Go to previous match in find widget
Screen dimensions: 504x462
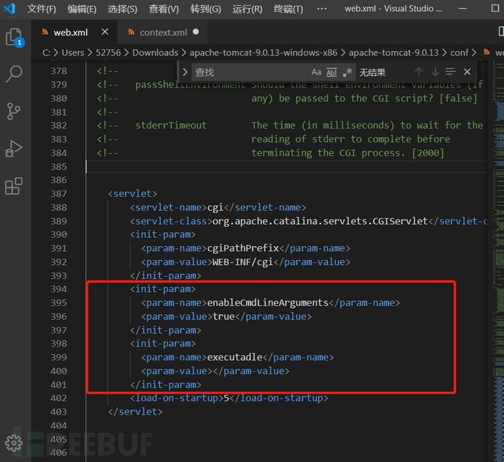coord(419,72)
